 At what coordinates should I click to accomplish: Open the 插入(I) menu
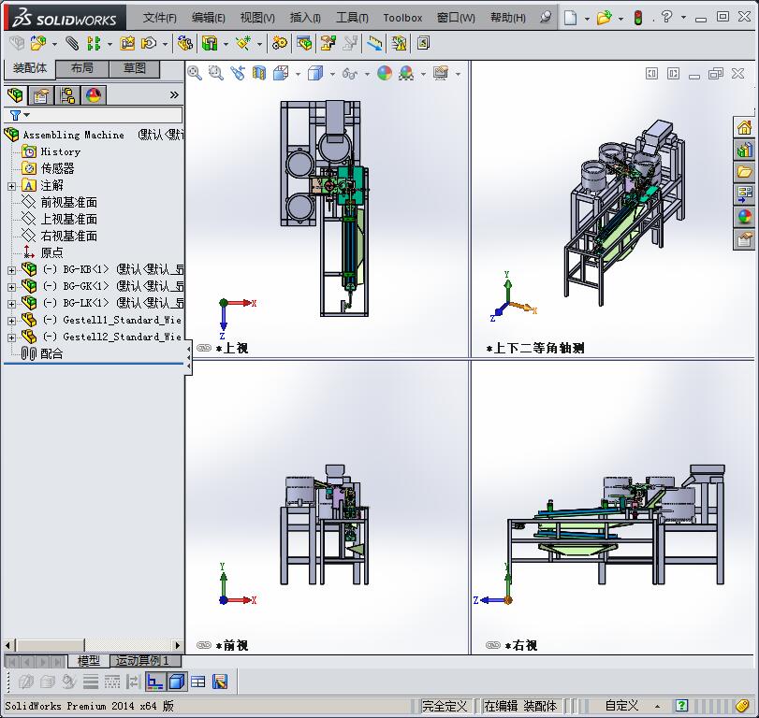click(305, 18)
